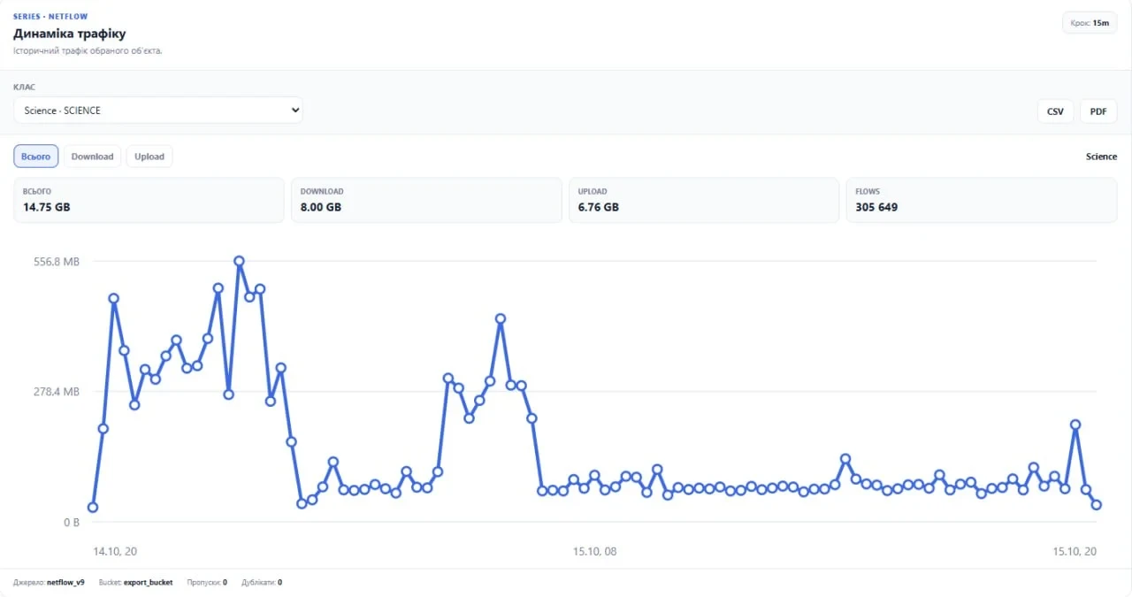Image resolution: width=1132 pixels, height=597 pixels.
Task: Click the highest peak data point on the chart
Action: (239, 261)
